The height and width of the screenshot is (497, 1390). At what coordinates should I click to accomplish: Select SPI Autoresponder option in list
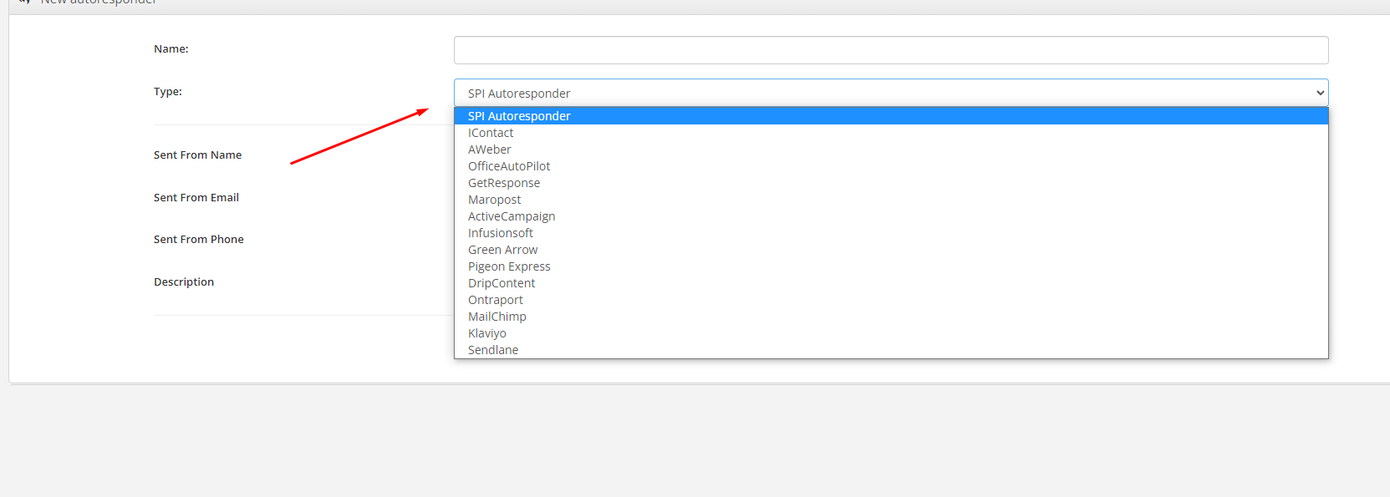pos(891,116)
